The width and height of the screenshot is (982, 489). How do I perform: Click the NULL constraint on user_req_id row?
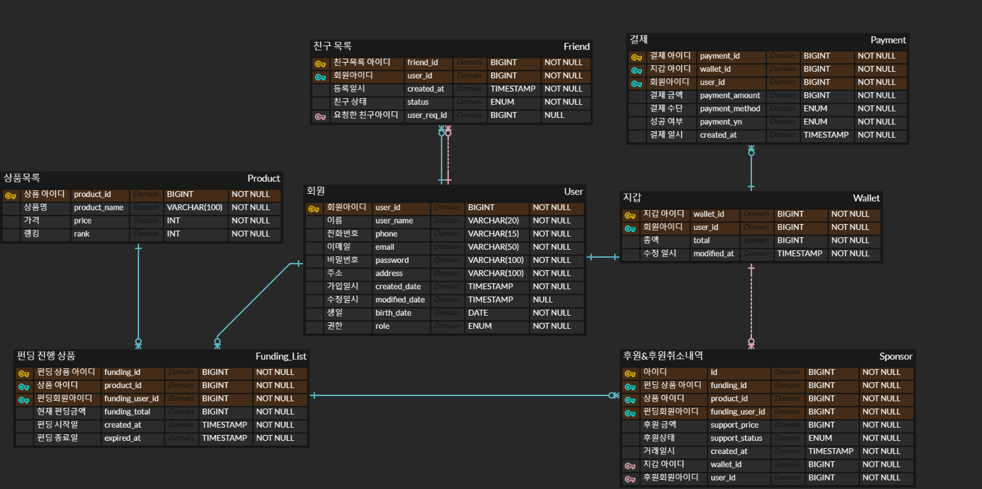pyautogui.click(x=566, y=115)
